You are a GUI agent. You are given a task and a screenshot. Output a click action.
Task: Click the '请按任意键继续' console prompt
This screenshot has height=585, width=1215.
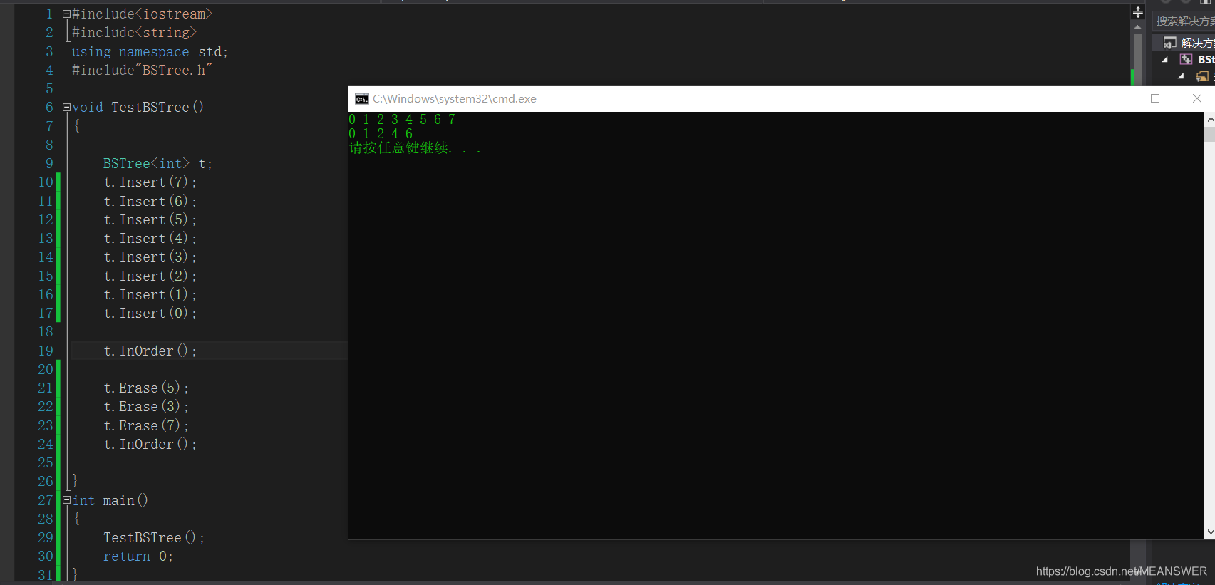415,148
